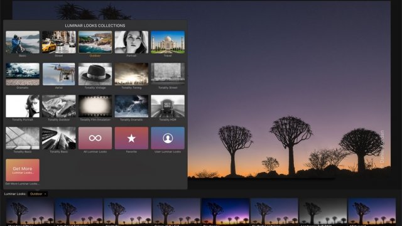The height and width of the screenshot is (226, 402).
Task: Choose the Portrait looks collection
Action: 131,42
